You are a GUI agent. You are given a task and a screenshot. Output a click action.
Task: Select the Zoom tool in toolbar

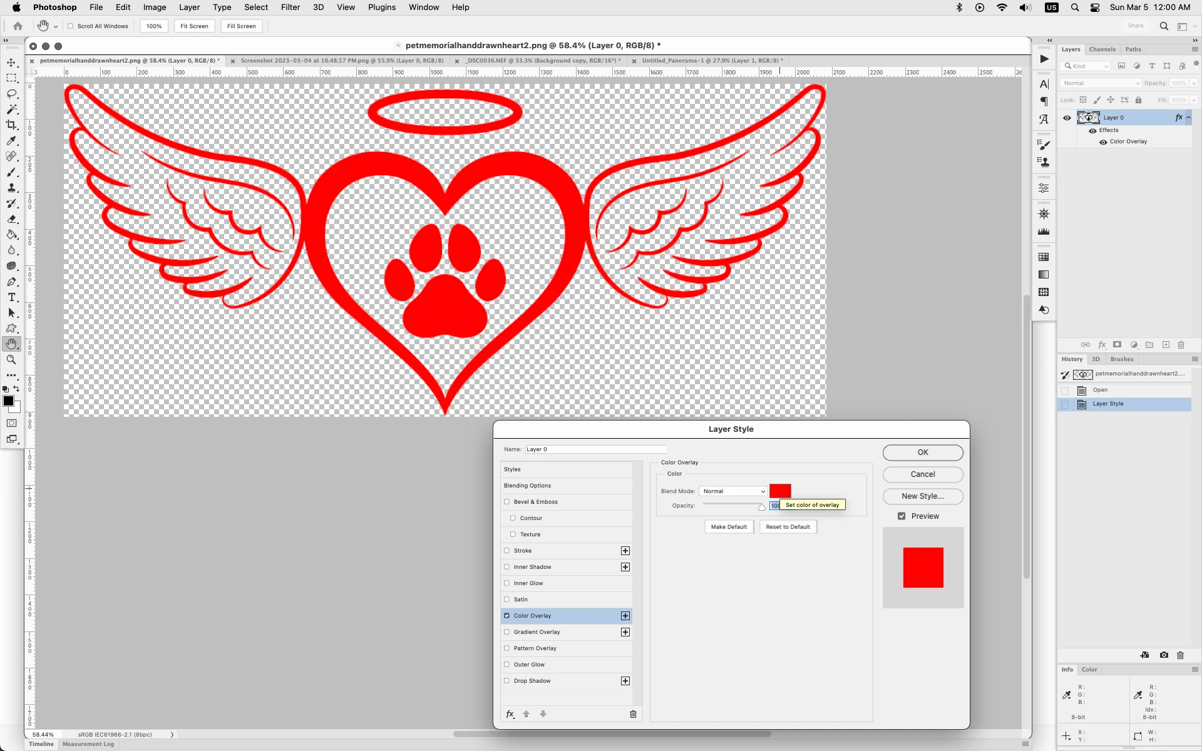click(11, 360)
